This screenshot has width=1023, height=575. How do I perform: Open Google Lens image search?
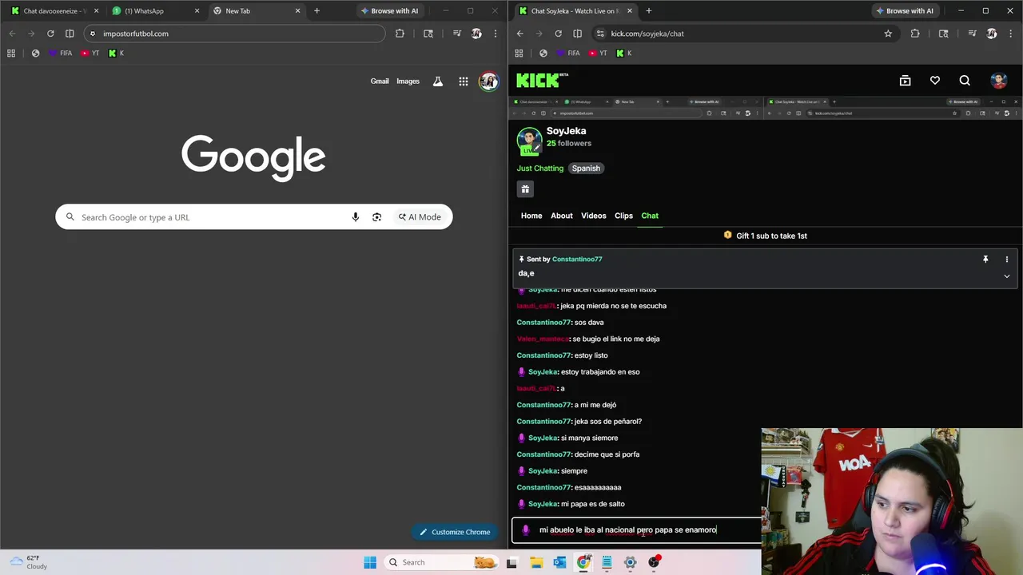377,217
